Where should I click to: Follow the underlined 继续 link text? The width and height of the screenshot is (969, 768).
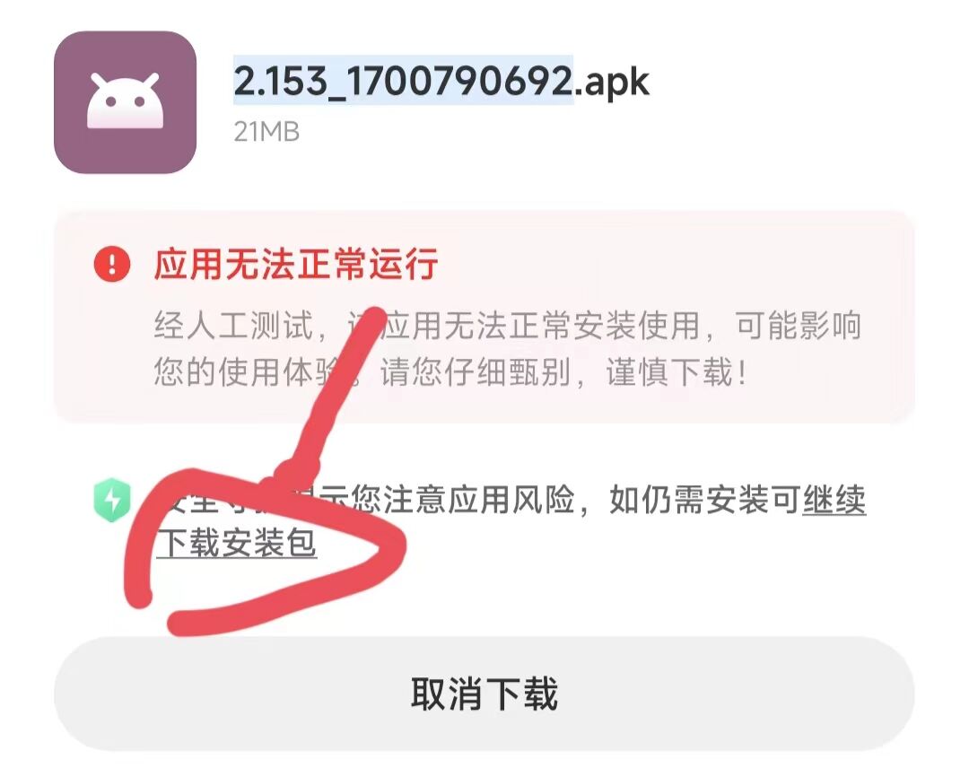tap(834, 500)
